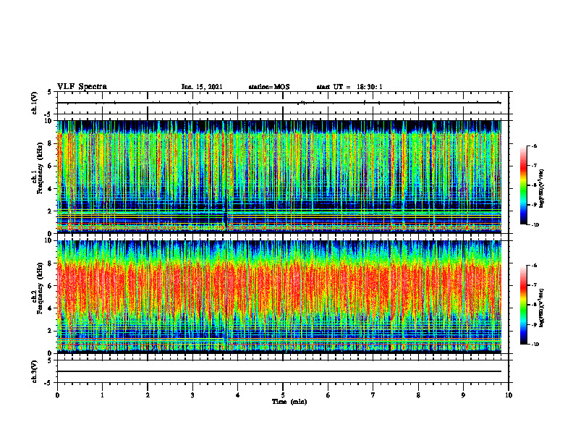
Task: Click the "7" tick on the time axis
Action: pyautogui.click(x=373, y=395)
